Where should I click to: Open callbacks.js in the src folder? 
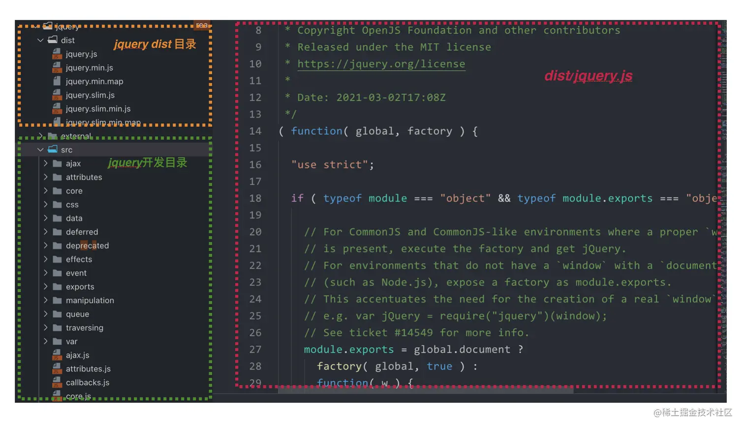[88, 382]
